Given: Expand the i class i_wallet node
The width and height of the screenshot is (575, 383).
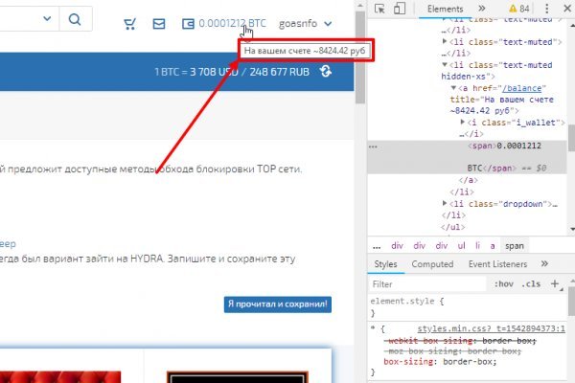Looking at the screenshot, I should pyautogui.click(x=463, y=123).
